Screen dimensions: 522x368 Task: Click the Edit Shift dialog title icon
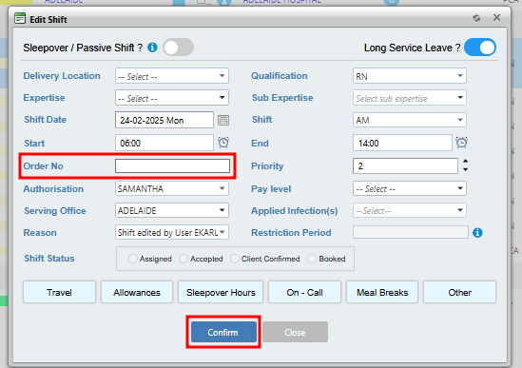click(x=20, y=18)
